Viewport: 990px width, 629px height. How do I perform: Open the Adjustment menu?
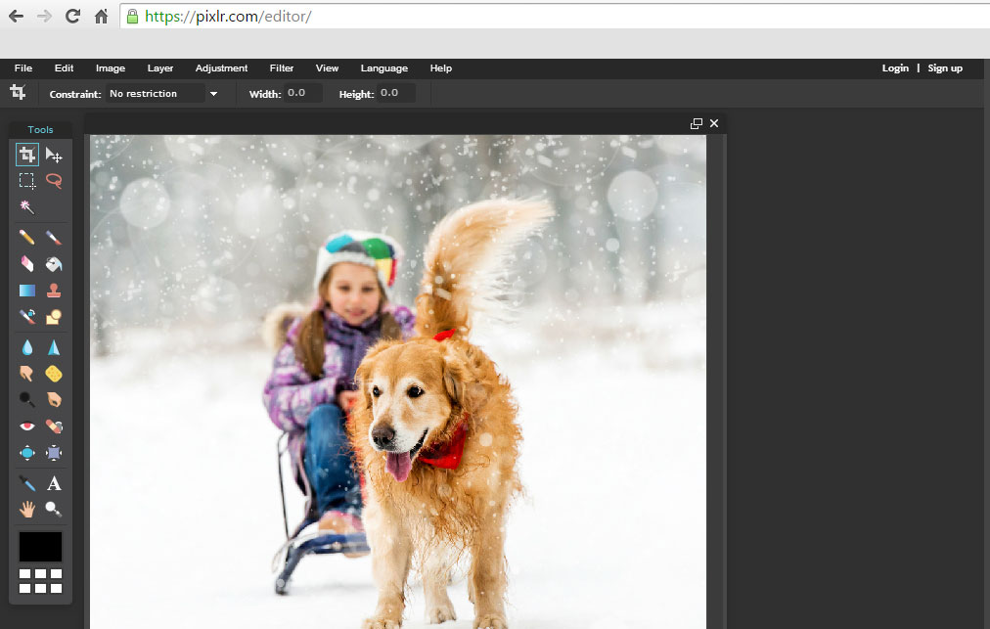[221, 68]
